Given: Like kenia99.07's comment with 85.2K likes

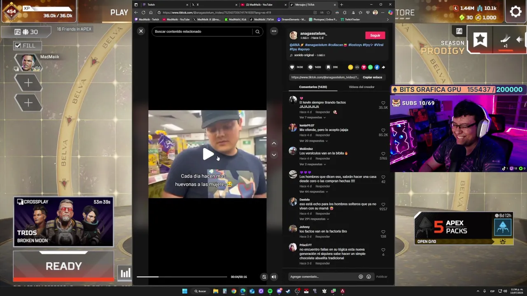Looking at the screenshot, I should pos(383,130).
